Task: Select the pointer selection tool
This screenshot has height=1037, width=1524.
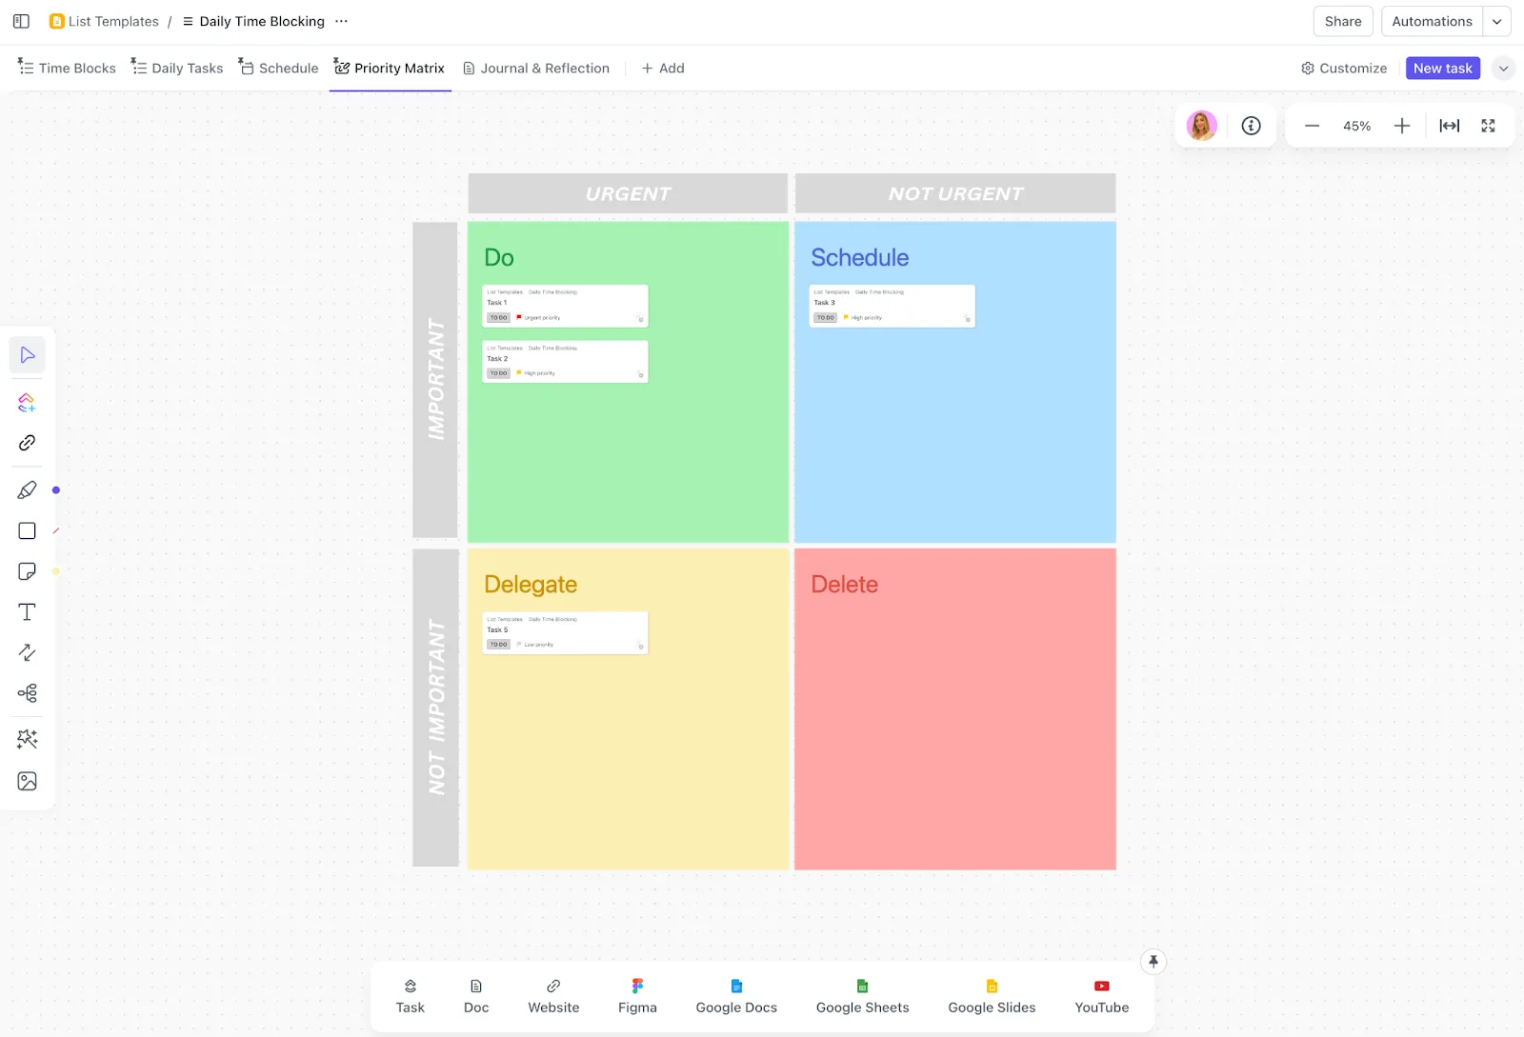Action: [27, 355]
